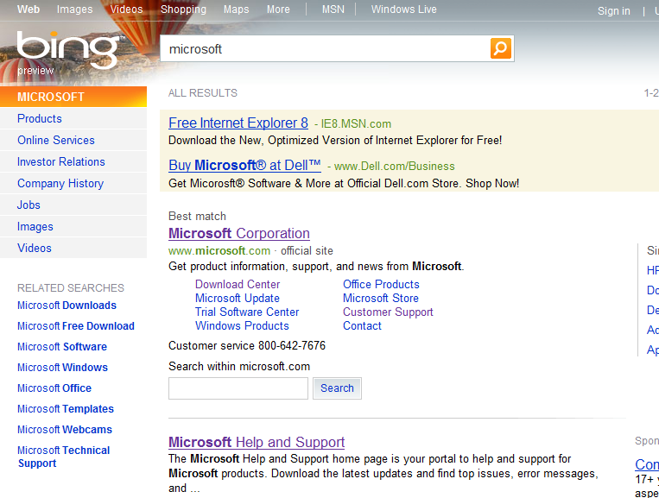Open the Maps tab
659x498 pixels.
pos(236,9)
